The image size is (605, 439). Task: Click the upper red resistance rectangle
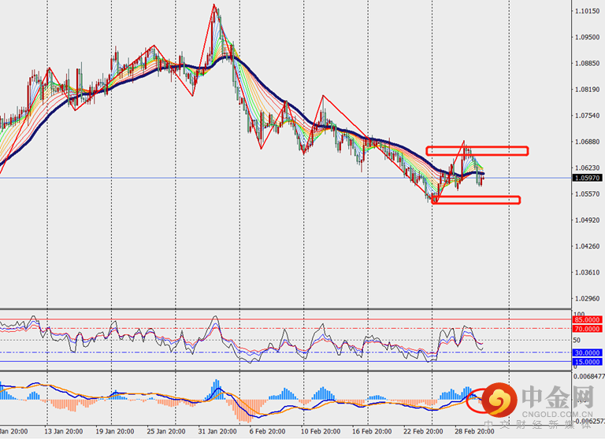click(477, 150)
